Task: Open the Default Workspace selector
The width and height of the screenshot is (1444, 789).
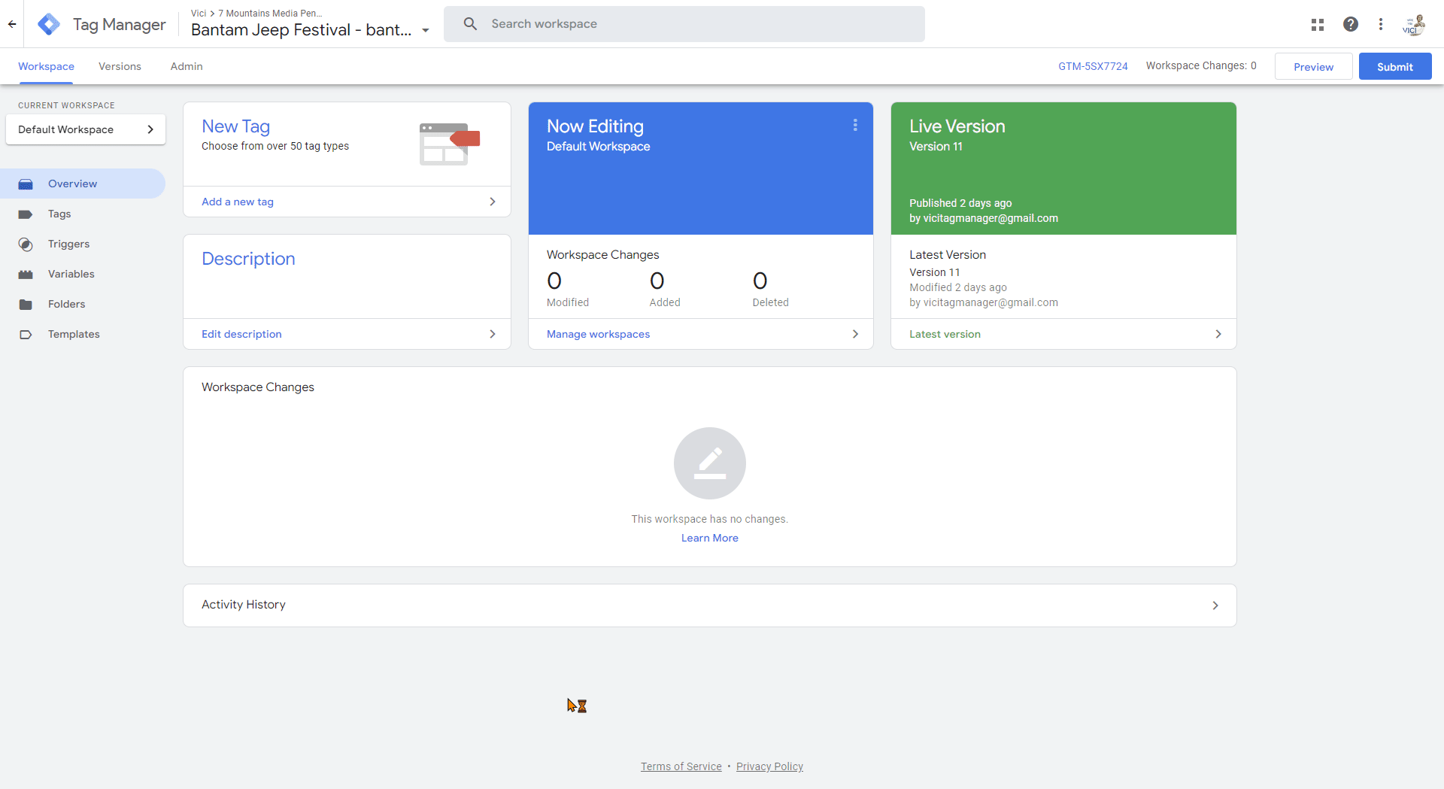Action: coord(86,129)
